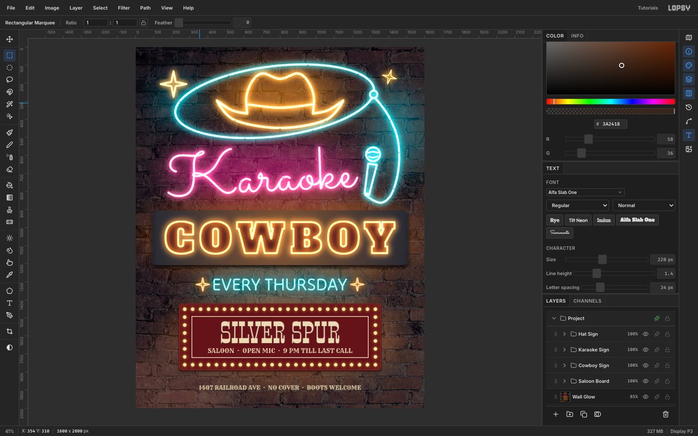The height and width of the screenshot is (436, 698).
Task: Select the Eraser tool
Action: tap(9, 169)
